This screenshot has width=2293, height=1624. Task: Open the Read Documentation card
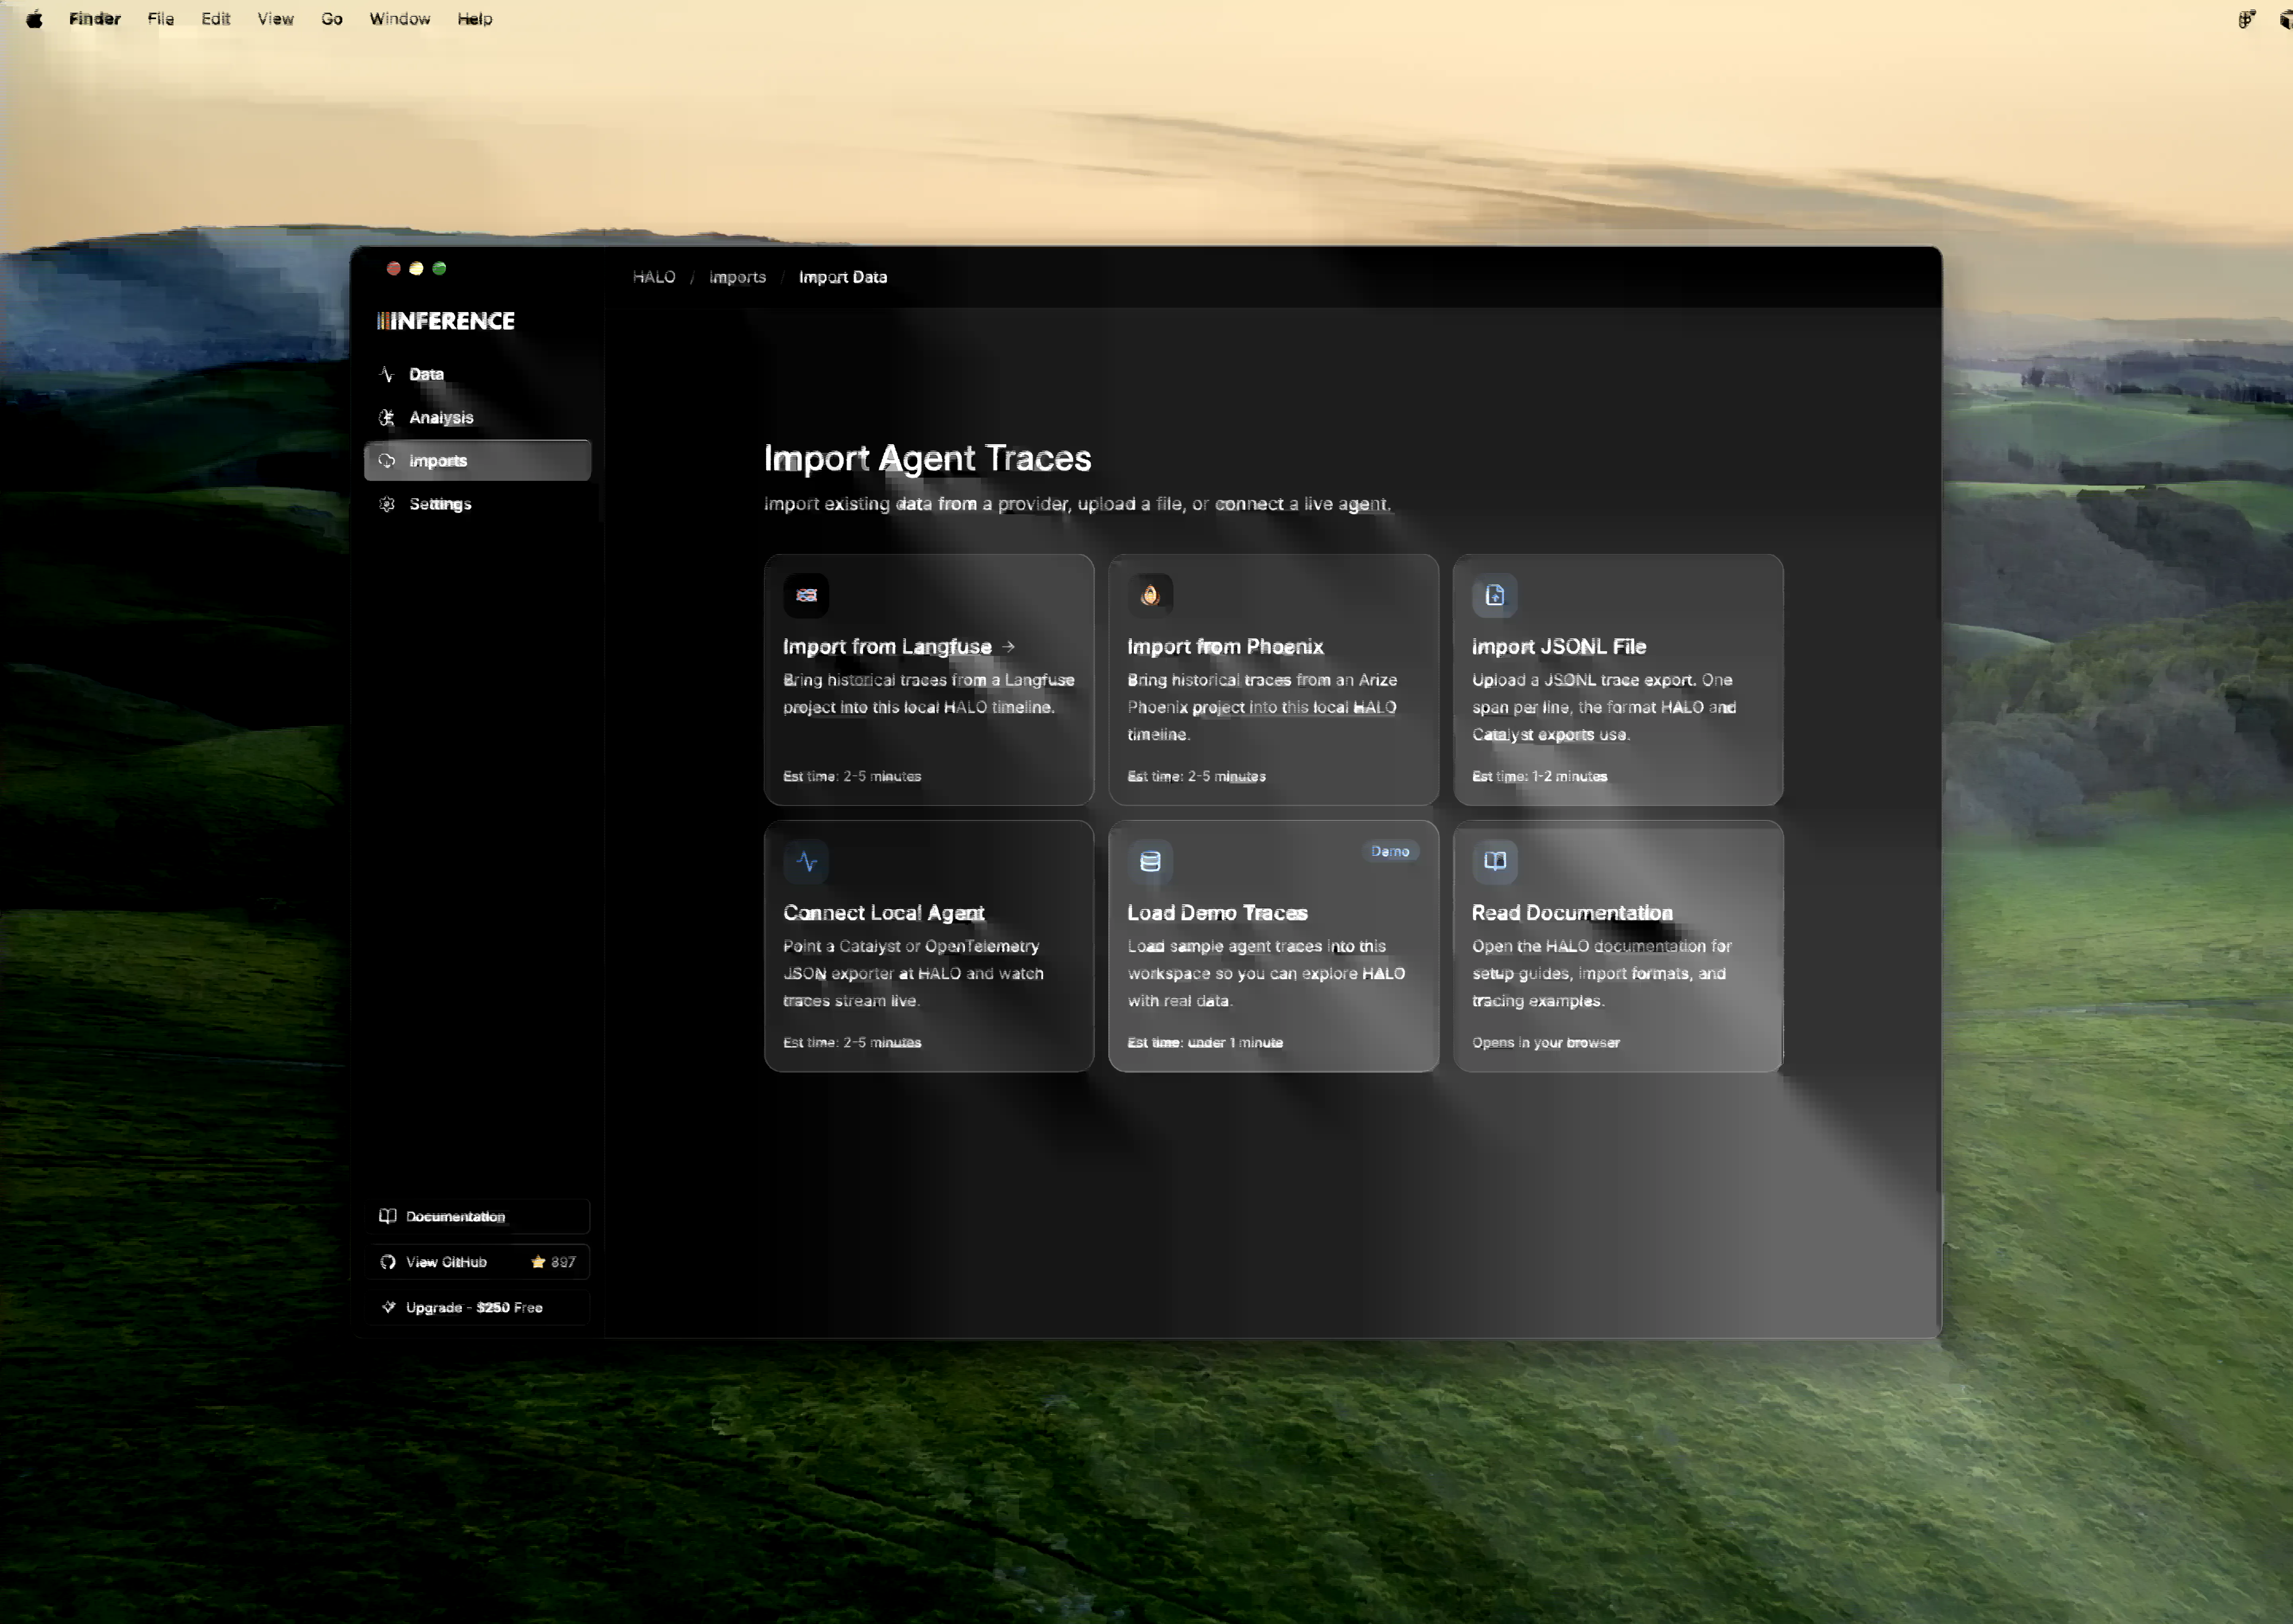pos(1618,946)
